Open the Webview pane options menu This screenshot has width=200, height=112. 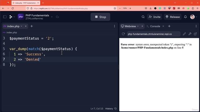[x=196, y=26]
